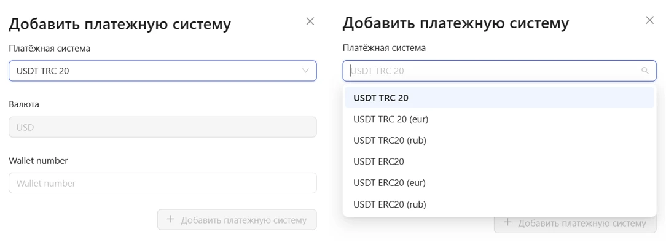Click the Валюта field label

(x=24, y=104)
